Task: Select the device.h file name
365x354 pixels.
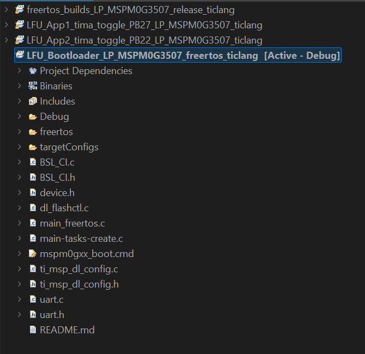Action: point(57,193)
